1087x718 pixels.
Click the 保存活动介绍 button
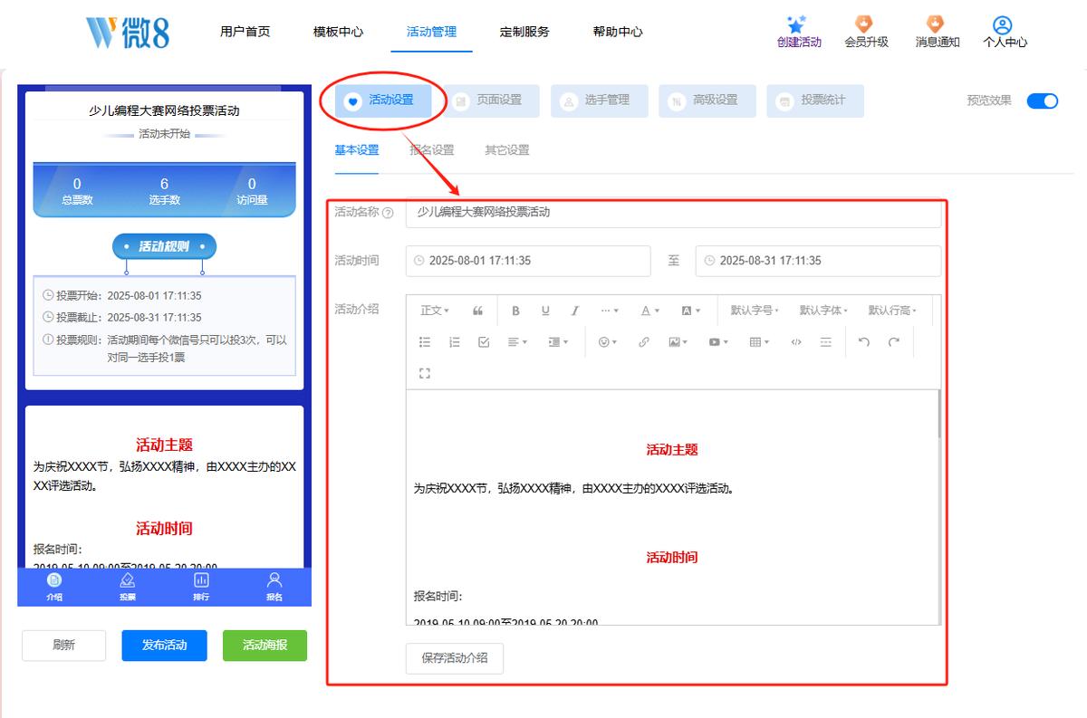point(455,658)
